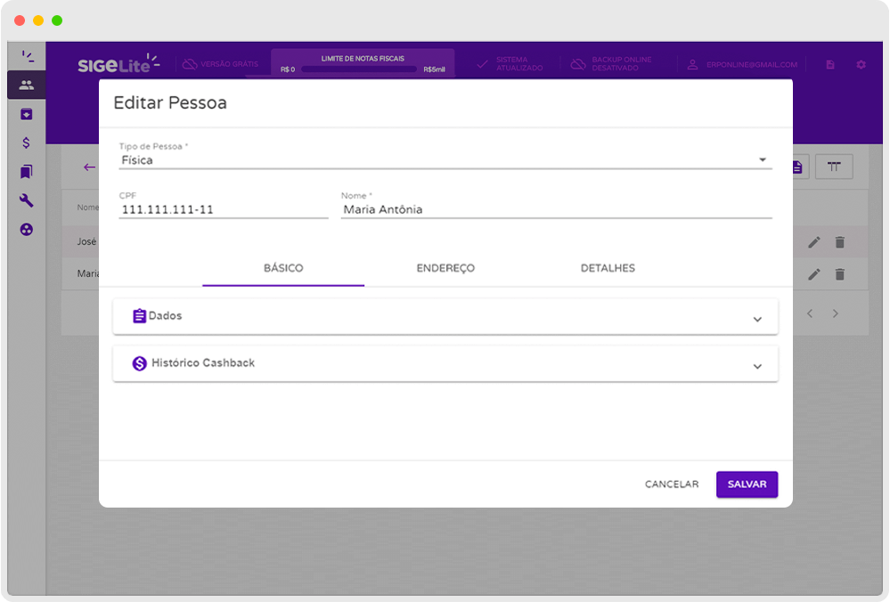Viewport: 890px width, 610px height.
Task: Click the book icon in the sidebar
Action: pyautogui.click(x=27, y=172)
